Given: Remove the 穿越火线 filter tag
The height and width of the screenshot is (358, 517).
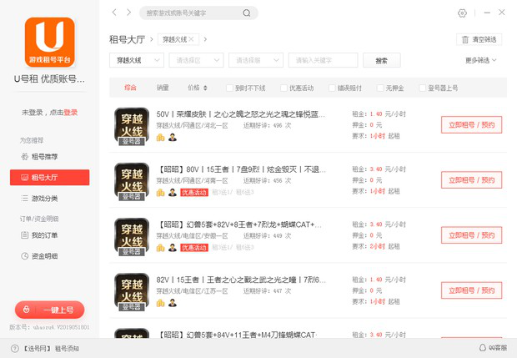Looking at the screenshot, I should 192,39.
